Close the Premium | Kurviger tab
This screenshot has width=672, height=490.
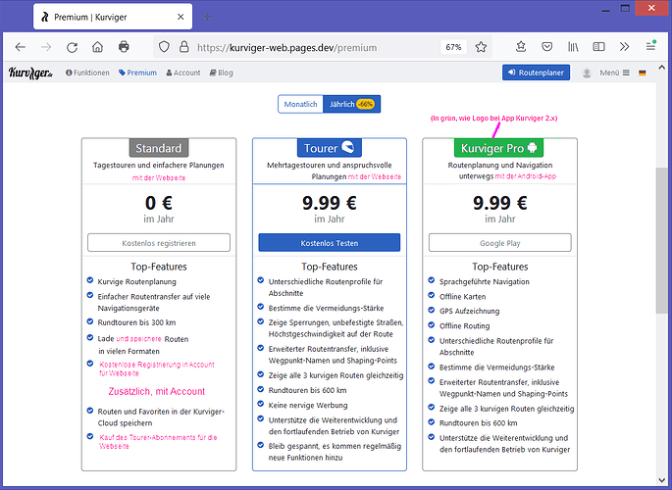pyautogui.click(x=181, y=17)
